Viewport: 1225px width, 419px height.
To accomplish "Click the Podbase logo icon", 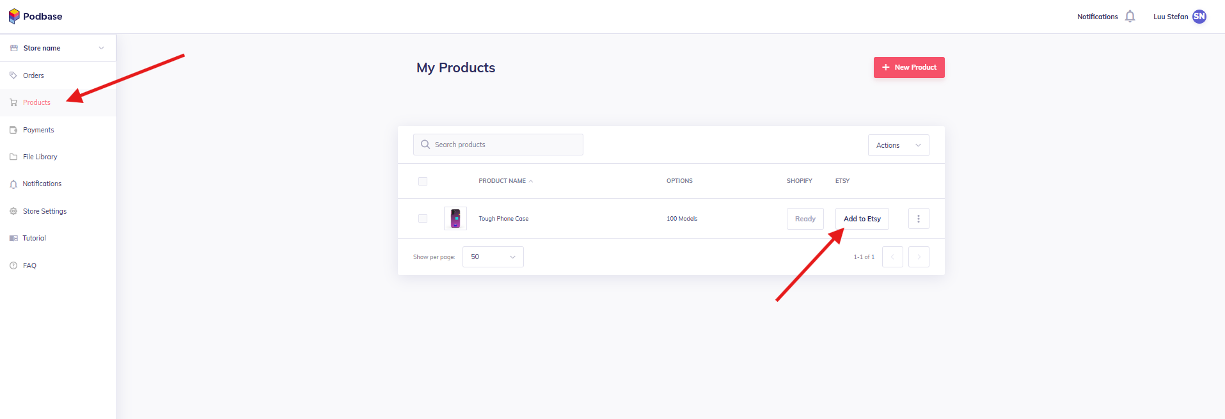I will [x=14, y=16].
